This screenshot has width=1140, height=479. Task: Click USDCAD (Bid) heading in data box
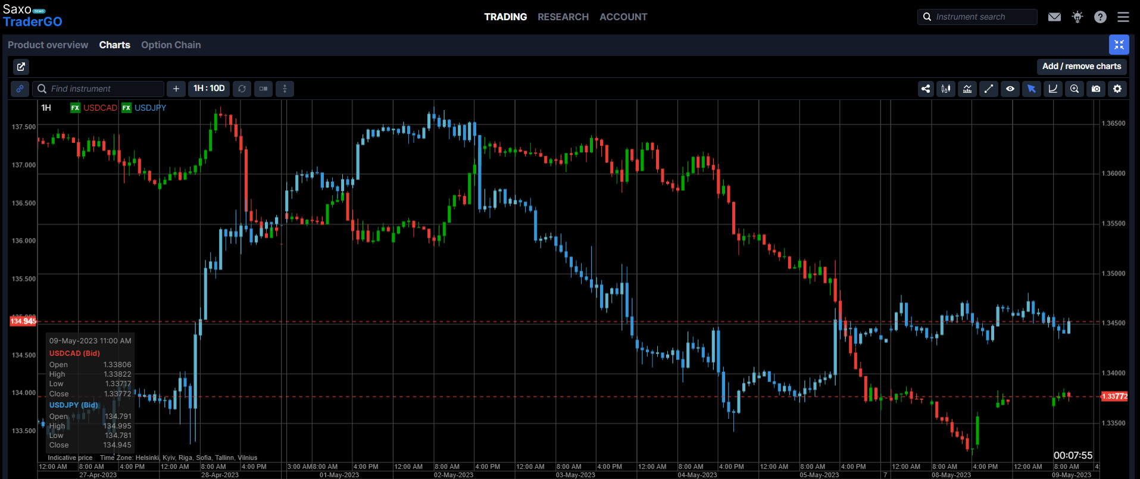point(74,353)
